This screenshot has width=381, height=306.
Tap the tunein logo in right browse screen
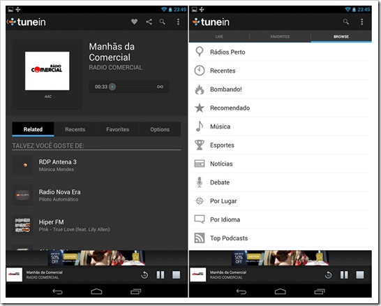(x=211, y=22)
